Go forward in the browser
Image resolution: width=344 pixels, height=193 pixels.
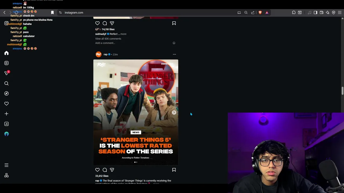click(10, 13)
